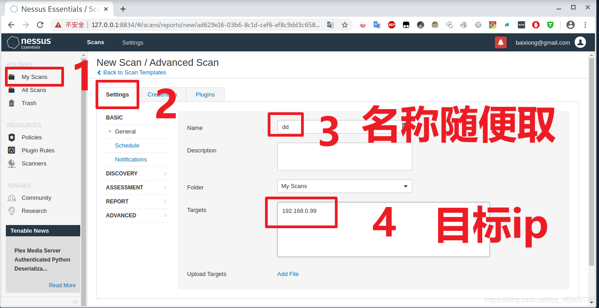The image size is (599, 308).
Task: Click into the Description text area
Action: coord(344,156)
